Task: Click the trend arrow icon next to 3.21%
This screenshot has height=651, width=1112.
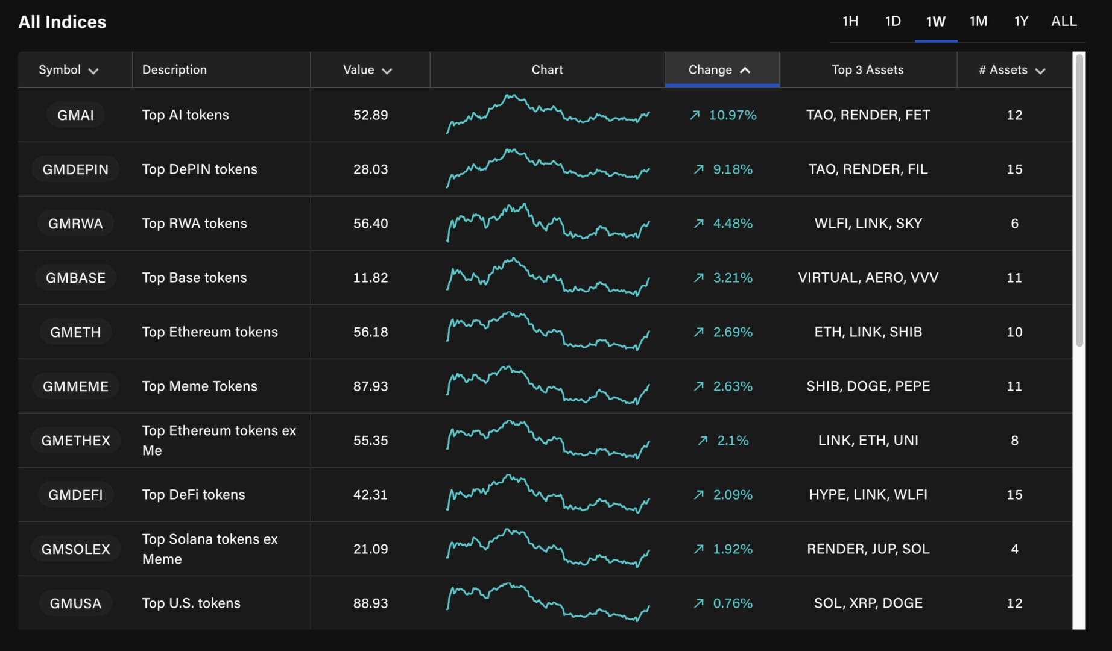Action: coord(699,278)
